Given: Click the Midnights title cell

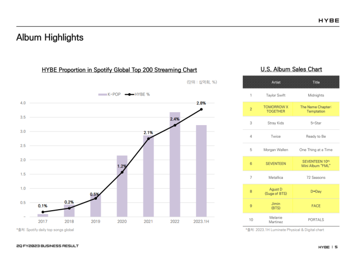Looking at the screenshot, I should tap(316, 96).
